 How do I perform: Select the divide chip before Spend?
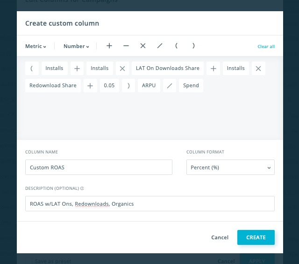tap(170, 85)
